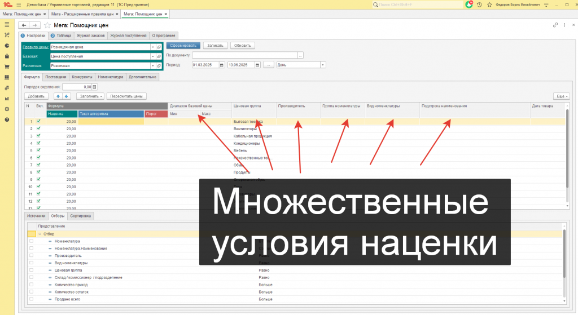Toggle Вкл. checkbox in row 1

pos(38,121)
